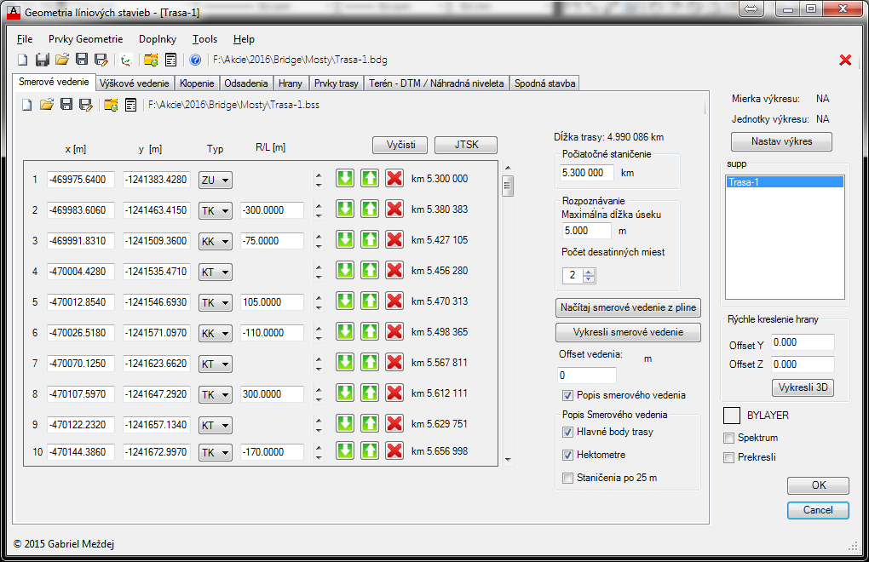Click the blue help icon in main toolbar
This screenshot has height=562, width=869.
pyautogui.click(x=195, y=60)
